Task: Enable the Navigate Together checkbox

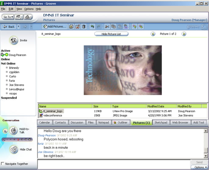Action: (3, 164)
